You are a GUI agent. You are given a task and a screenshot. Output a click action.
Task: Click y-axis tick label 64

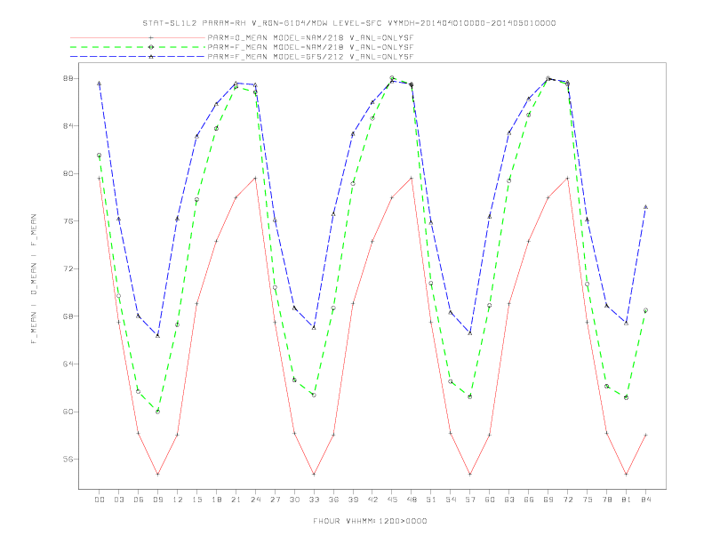tap(68, 364)
